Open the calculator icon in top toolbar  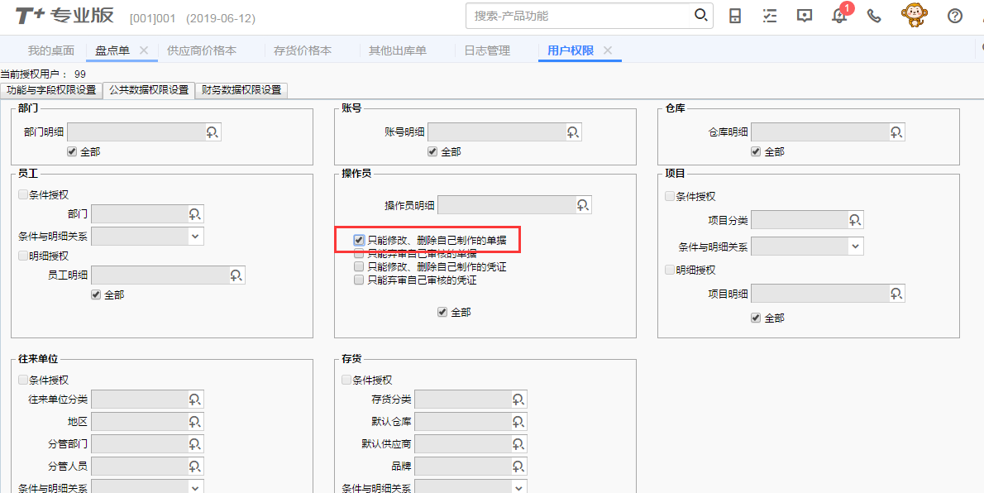click(734, 16)
